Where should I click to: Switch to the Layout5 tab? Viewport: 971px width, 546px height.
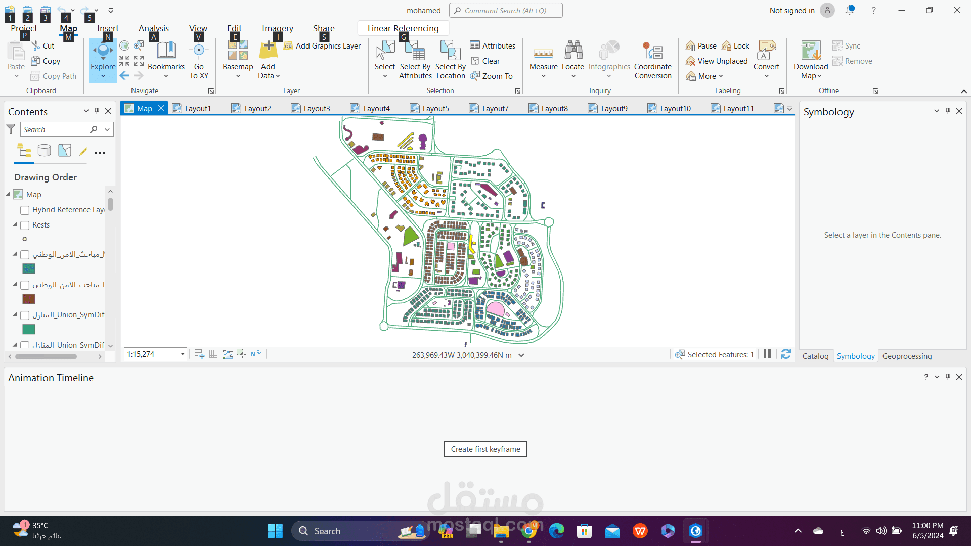pyautogui.click(x=435, y=108)
